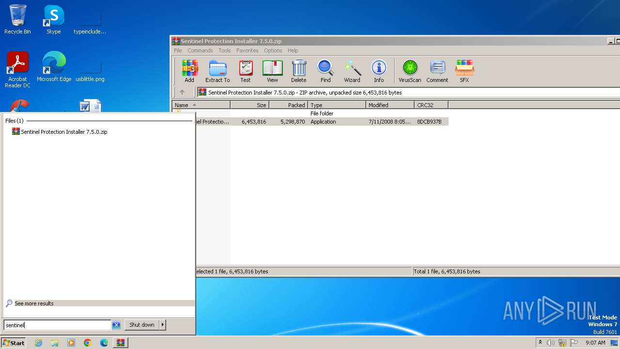The height and width of the screenshot is (349, 620).
Task: Click the Add toolbar icon in WinRAR
Action: (189, 71)
